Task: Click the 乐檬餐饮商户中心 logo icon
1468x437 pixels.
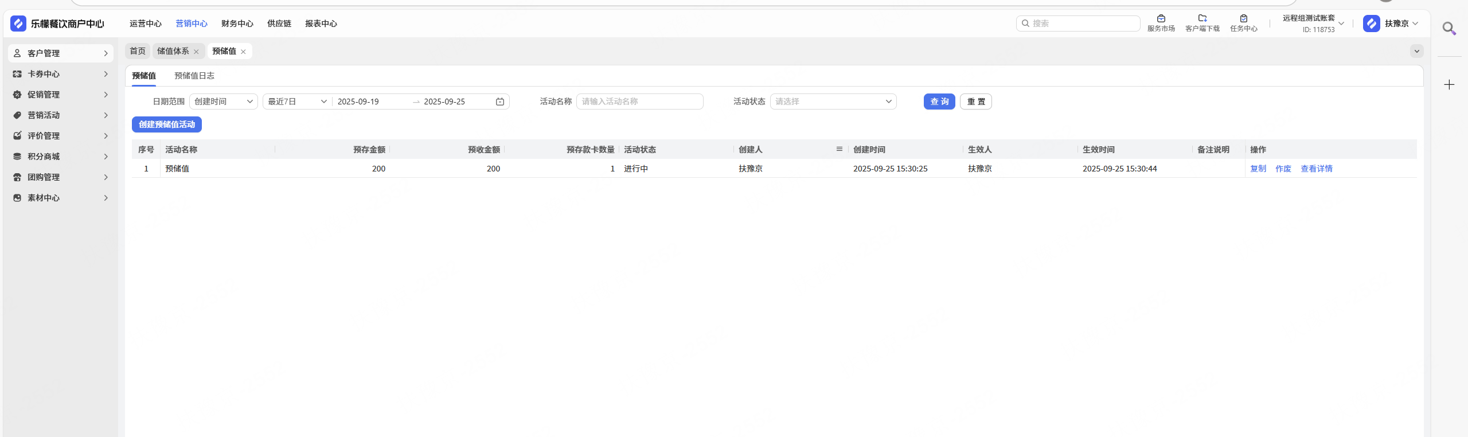Action: point(18,24)
